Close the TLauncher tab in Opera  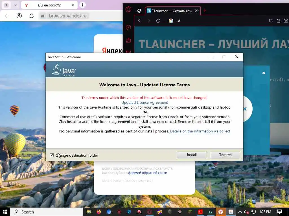click(x=196, y=11)
